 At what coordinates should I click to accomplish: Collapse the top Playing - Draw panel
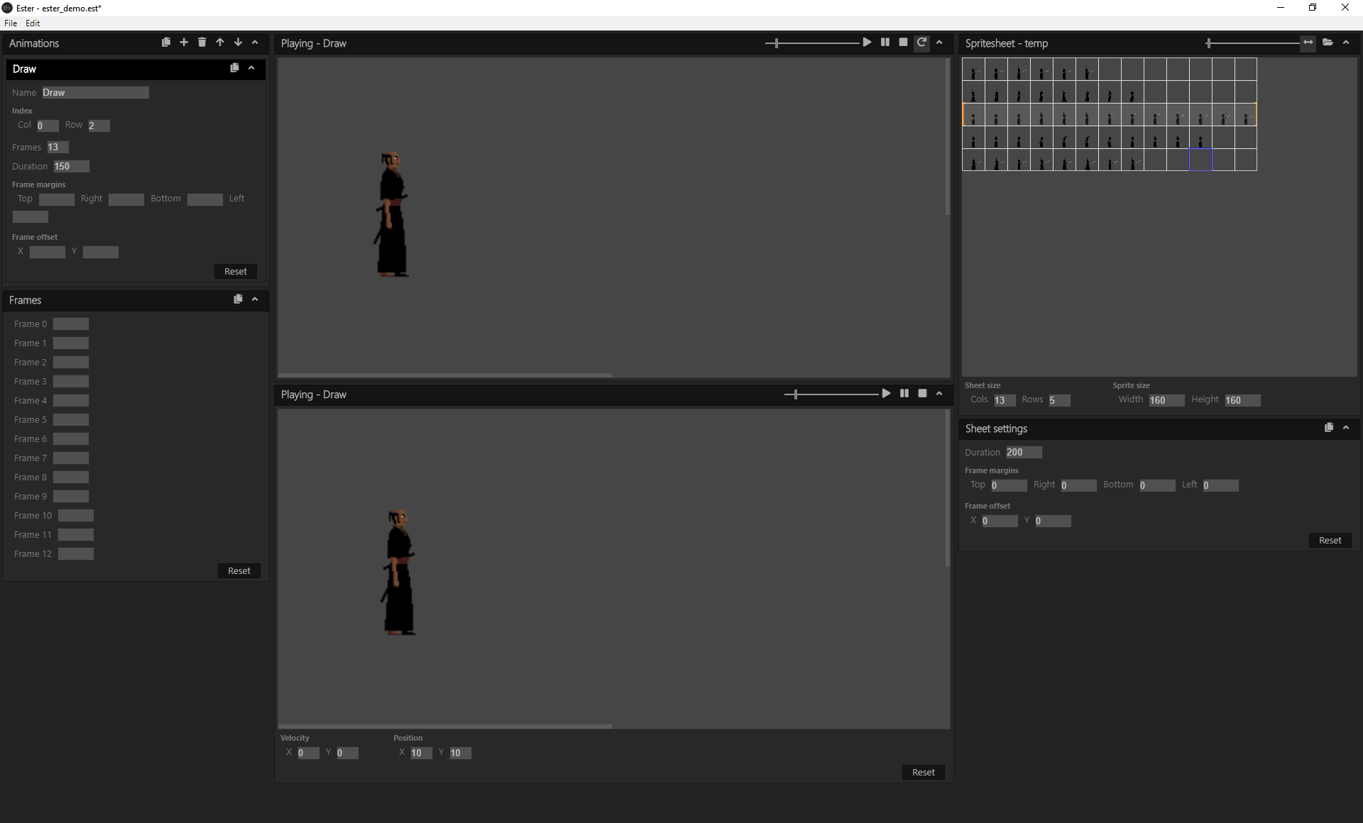click(939, 43)
